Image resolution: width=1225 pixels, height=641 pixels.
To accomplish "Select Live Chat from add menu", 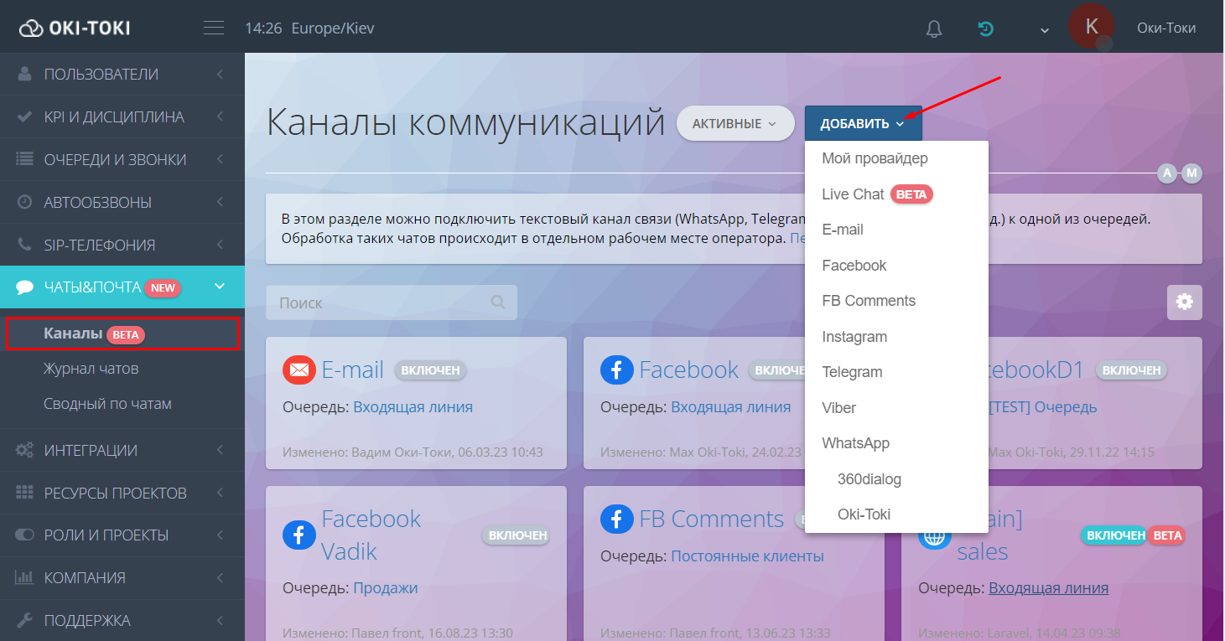I will pyautogui.click(x=896, y=194).
